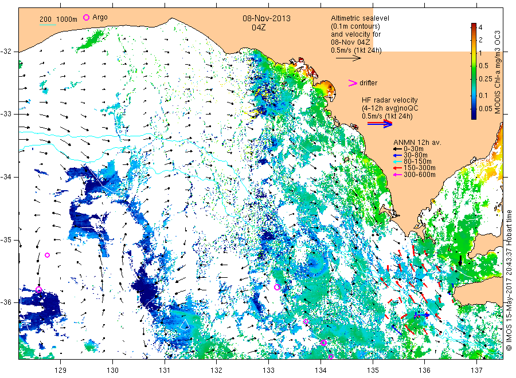Click the magenta Argo circle in the legend
The width and height of the screenshot is (516, 378).
[86, 17]
